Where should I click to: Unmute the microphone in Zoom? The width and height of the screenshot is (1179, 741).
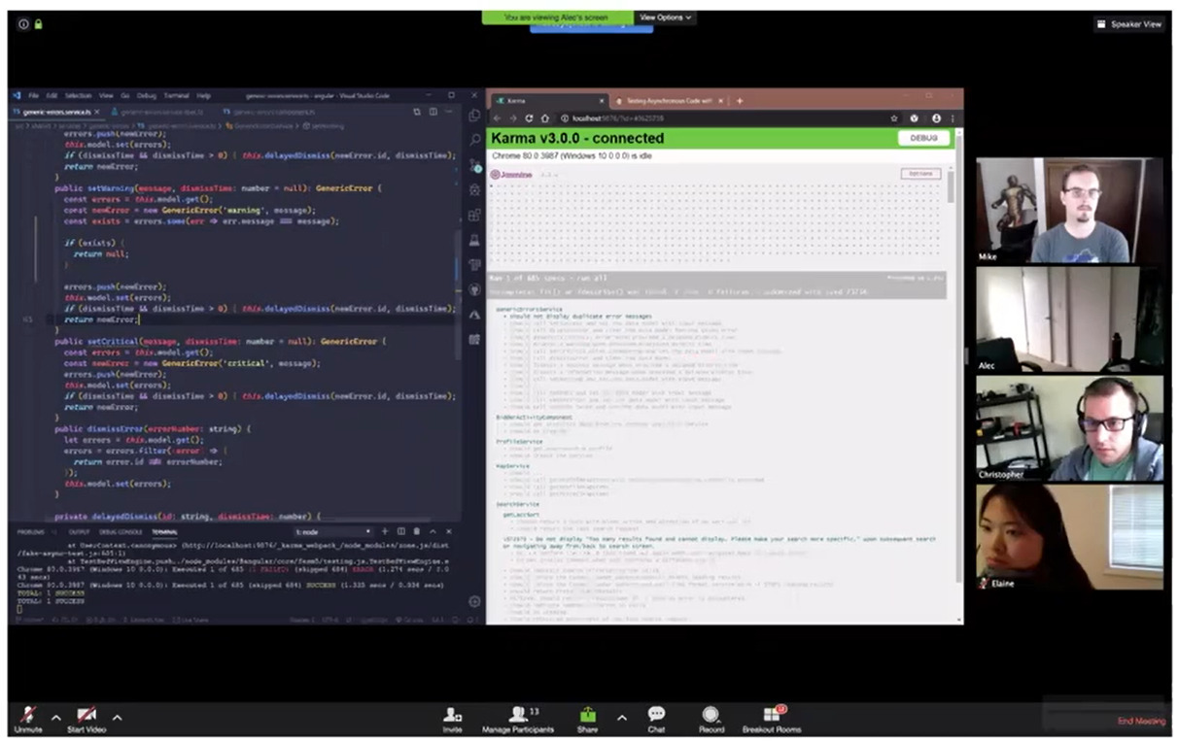point(28,719)
